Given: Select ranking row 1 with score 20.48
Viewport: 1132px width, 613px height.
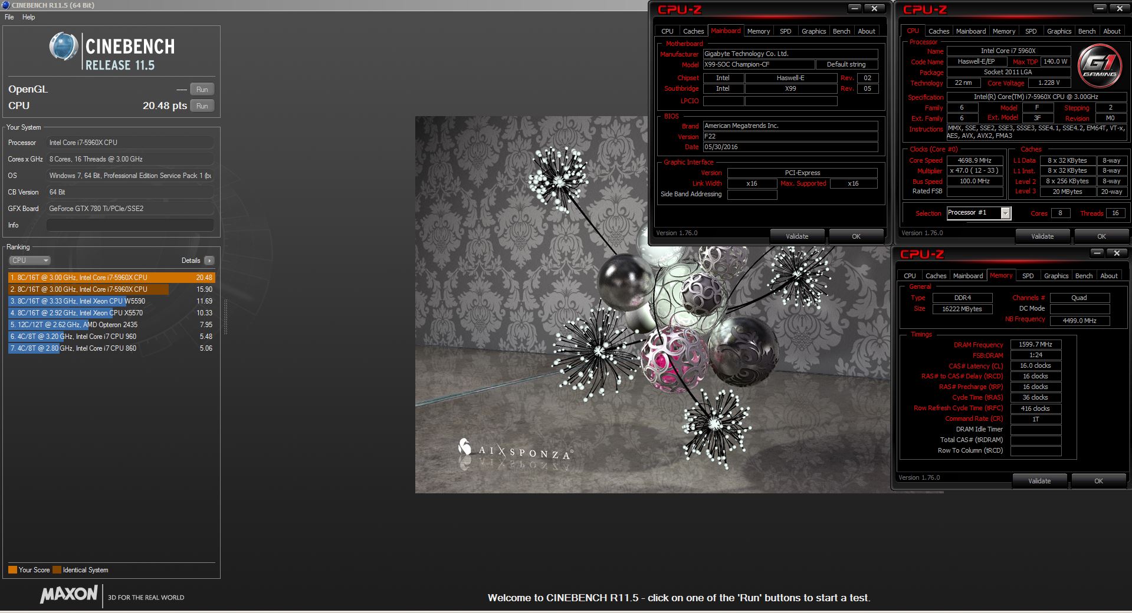Looking at the screenshot, I should [111, 278].
